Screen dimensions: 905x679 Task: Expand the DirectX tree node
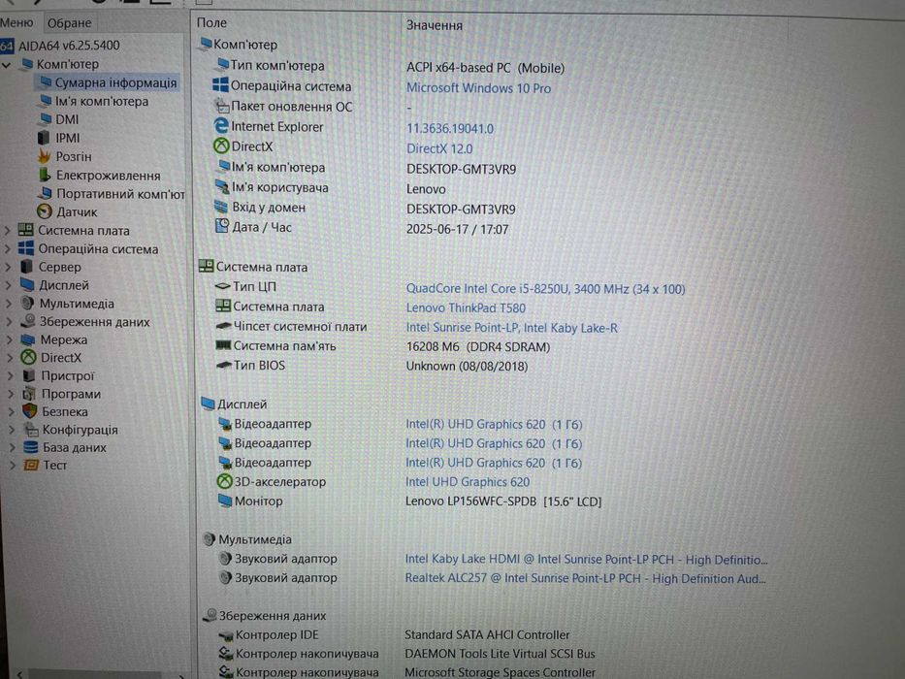pyautogui.click(x=10, y=357)
